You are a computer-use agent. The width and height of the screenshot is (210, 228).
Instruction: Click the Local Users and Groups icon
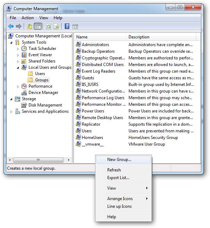tap(24, 67)
